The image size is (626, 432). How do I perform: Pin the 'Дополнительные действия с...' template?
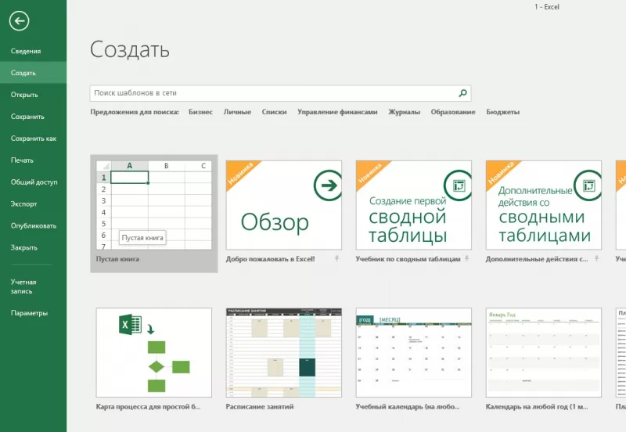tap(596, 259)
